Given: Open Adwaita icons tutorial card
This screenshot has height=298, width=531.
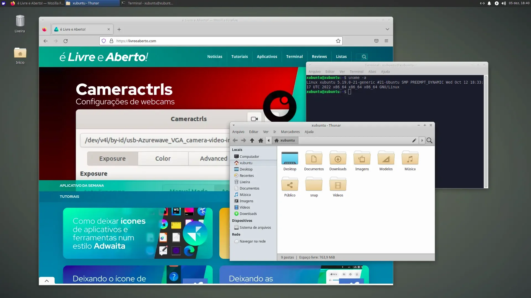Looking at the screenshot, I should click(138, 233).
